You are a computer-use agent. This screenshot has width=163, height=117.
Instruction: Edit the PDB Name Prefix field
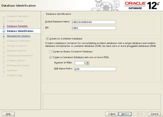point(95,69)
